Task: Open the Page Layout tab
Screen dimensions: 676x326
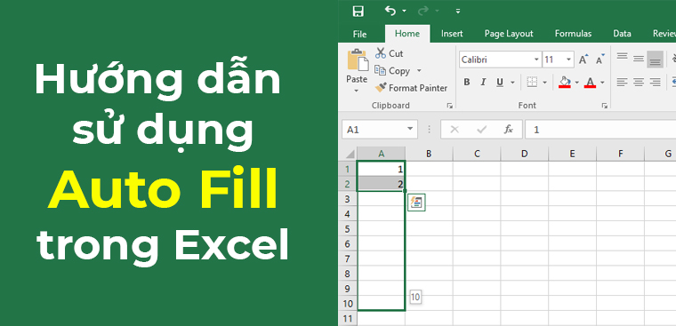Action: click(x=509, y=34)
